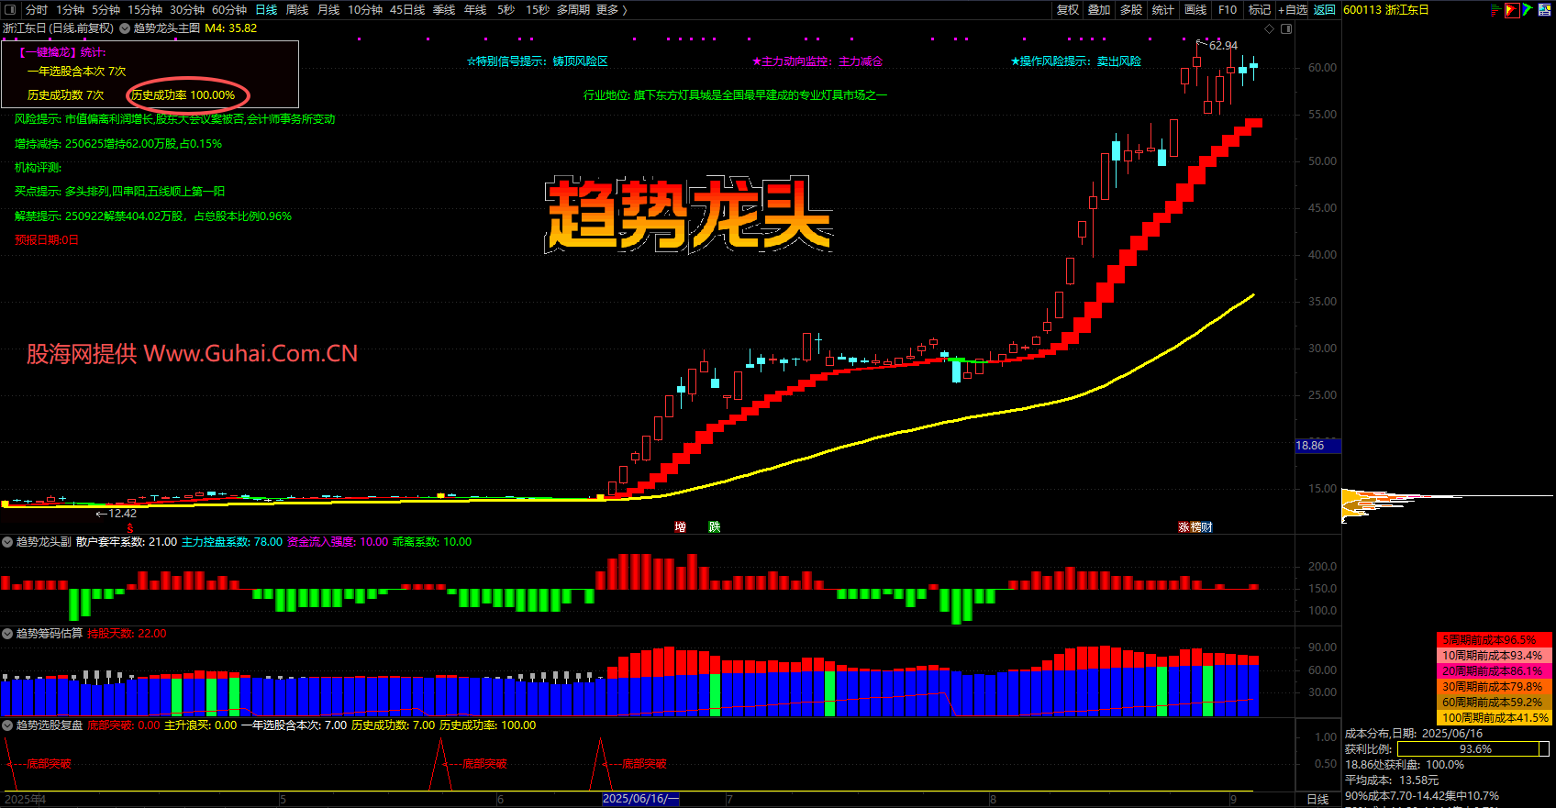
Task: Switch to 周线 weekly chart
Action: click(x=297, y=9)
